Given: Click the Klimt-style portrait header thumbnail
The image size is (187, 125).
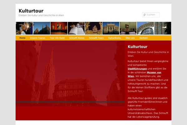Looking at the screenshot, I should pos(93,28).
